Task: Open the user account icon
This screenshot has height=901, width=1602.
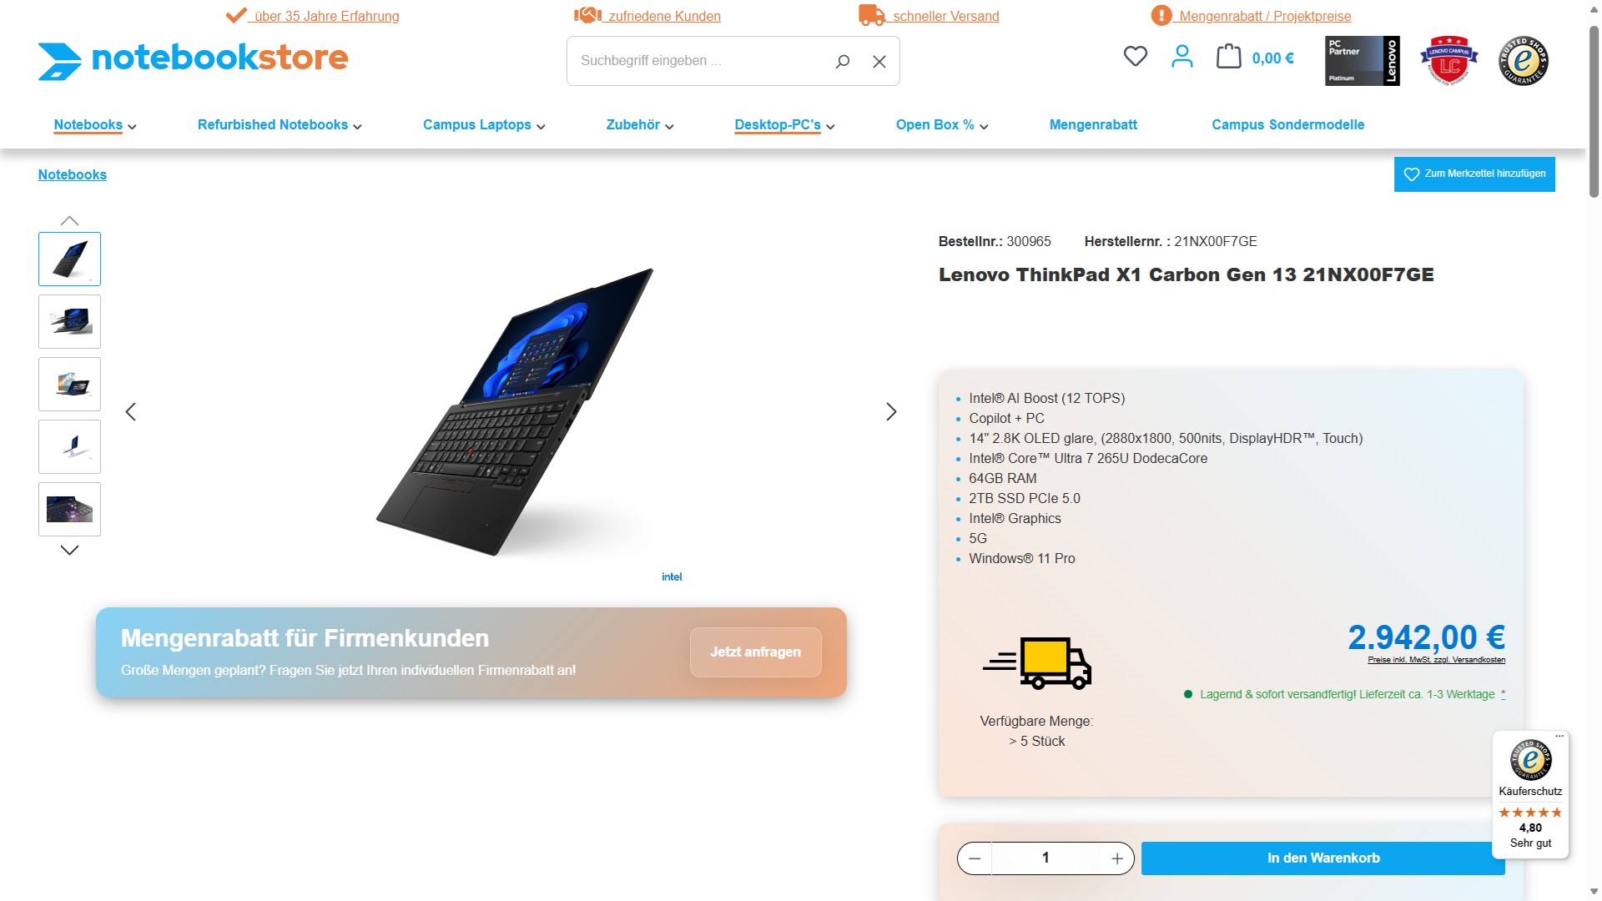Action: coord(1181,57)
